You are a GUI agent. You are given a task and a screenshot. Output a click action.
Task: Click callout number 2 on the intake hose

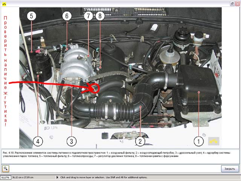pos(140,141)
